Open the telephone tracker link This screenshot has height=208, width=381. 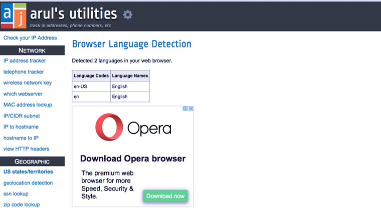point(24,72)
